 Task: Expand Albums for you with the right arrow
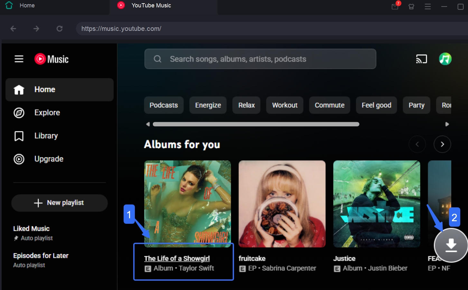tap(442, 144)
